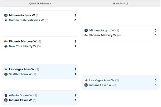Click Minnesota Lynx quarter-final score of 2
The image size is (161, 107).
(75, 16)
